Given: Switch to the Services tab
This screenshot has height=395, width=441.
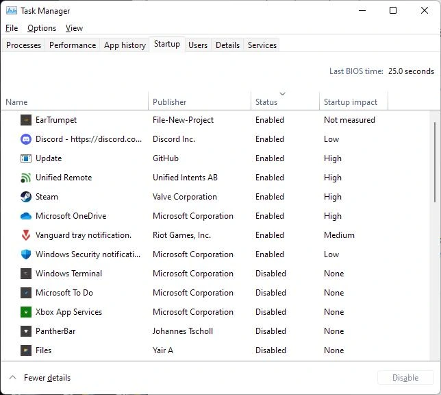Looking at the screenshot, I should tap(262, 45).
